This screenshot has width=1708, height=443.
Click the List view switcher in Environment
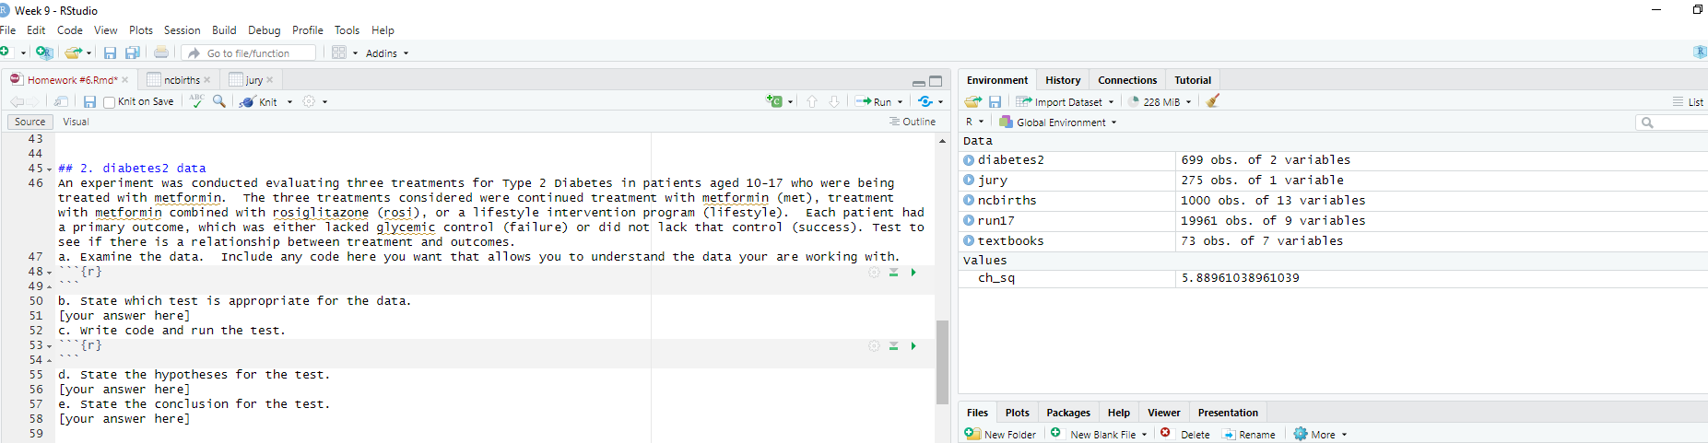click(1688, 102)
